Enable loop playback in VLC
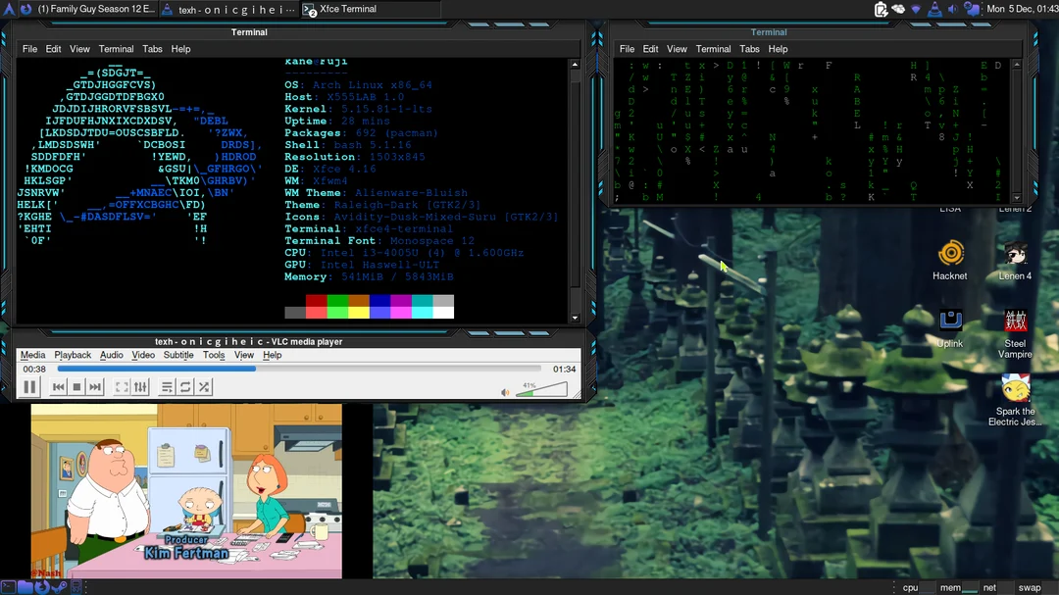Screen dimensions: 1059x595 click(x=184, y=386)
